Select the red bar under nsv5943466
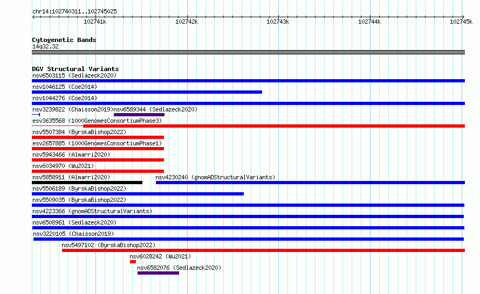The width and height of the screenshot is (480, 294). coord(98,160)
